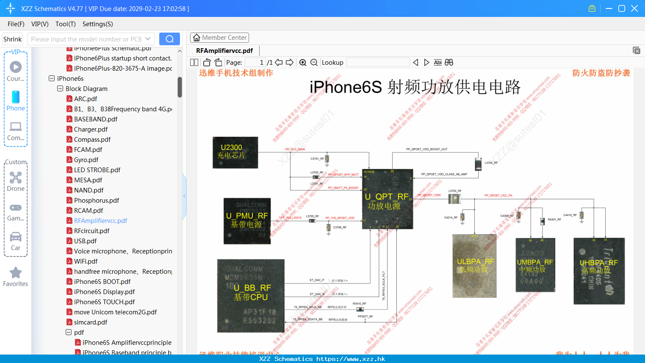The image size is (645, 363).
Task: Open the Settings(S) menu
Action: click(97, 24)
